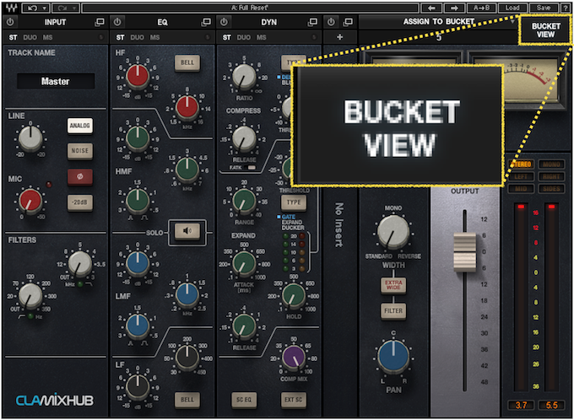Click the blue LMF gain knob
Image resolution: width=574 pixels, height=420 pixels.
coord(138,263)
